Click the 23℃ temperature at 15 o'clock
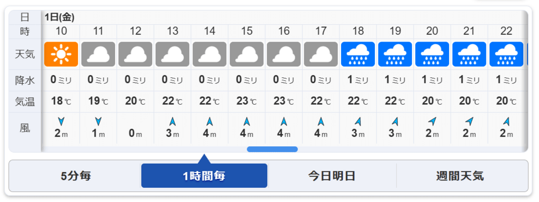The image size is (539, 202). point(246,102)
